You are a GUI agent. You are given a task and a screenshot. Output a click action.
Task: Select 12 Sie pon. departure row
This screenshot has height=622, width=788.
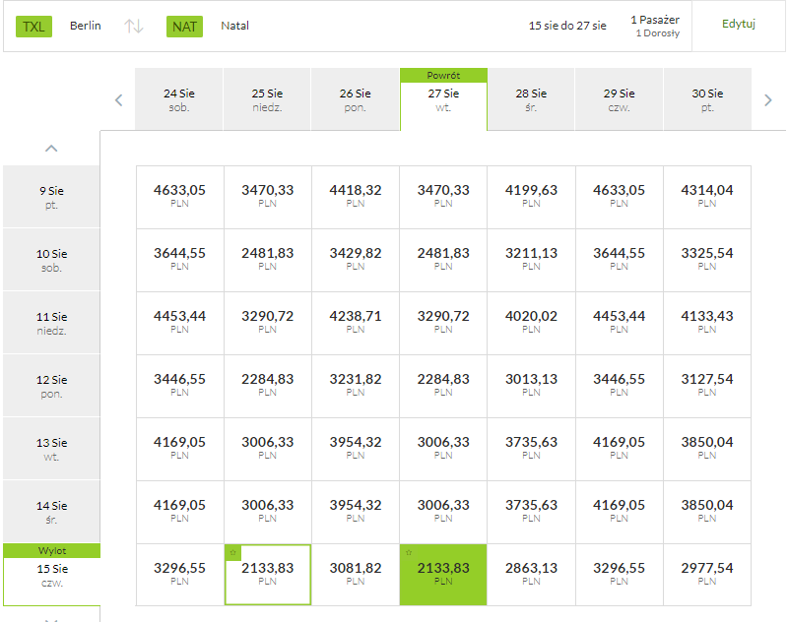(x=52, y=386)
